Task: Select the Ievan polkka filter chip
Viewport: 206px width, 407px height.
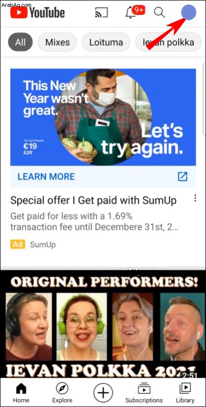Action: tap(168, 42)
